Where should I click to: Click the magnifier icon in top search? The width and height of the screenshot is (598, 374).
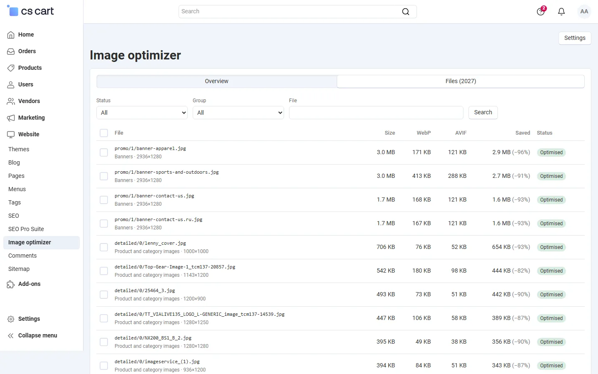click(406, 12)
